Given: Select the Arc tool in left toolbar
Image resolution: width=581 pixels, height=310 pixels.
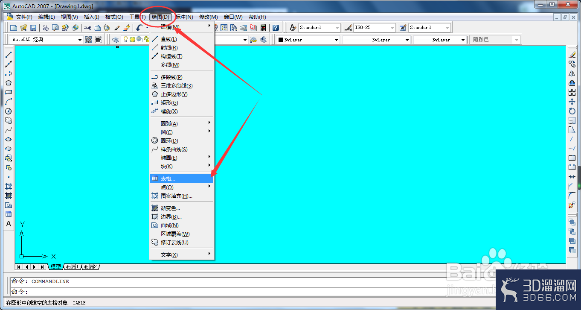Looking at the screenshot, I should click(9, 102).
